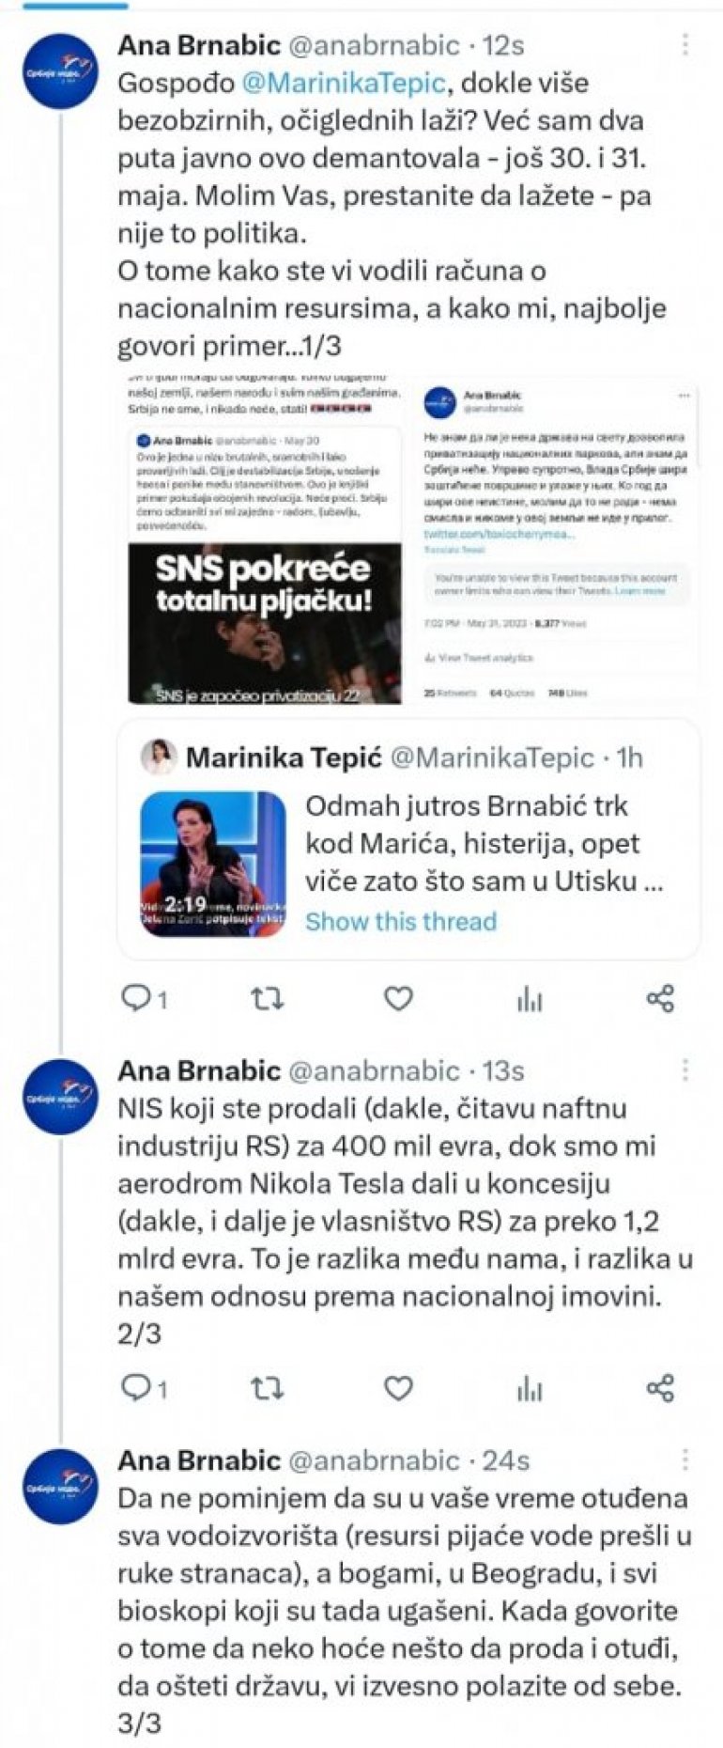Open Ana Brnabic's avatar on first tweet
The image size is (723, 1748).
point(61,70)
